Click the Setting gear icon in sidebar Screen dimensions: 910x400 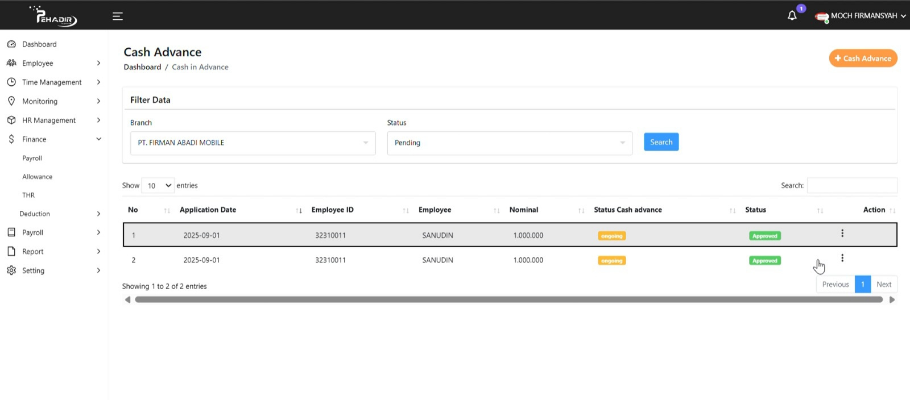click(11, 270)
